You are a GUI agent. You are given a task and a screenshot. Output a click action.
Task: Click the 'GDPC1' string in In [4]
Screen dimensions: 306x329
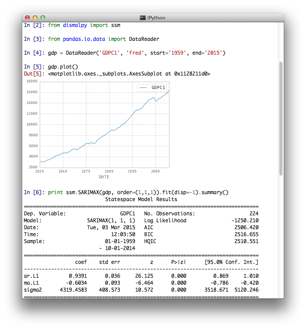pos(110,53)
